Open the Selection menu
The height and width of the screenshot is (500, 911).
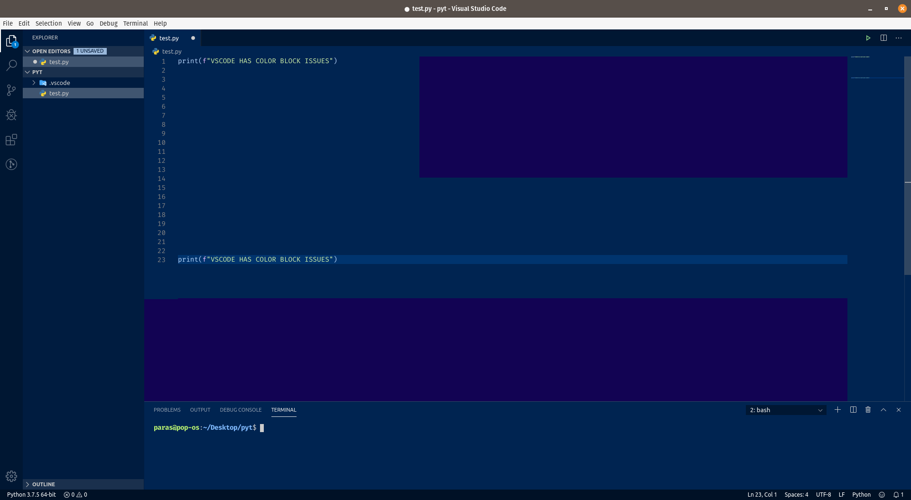(x=48, y=23)
